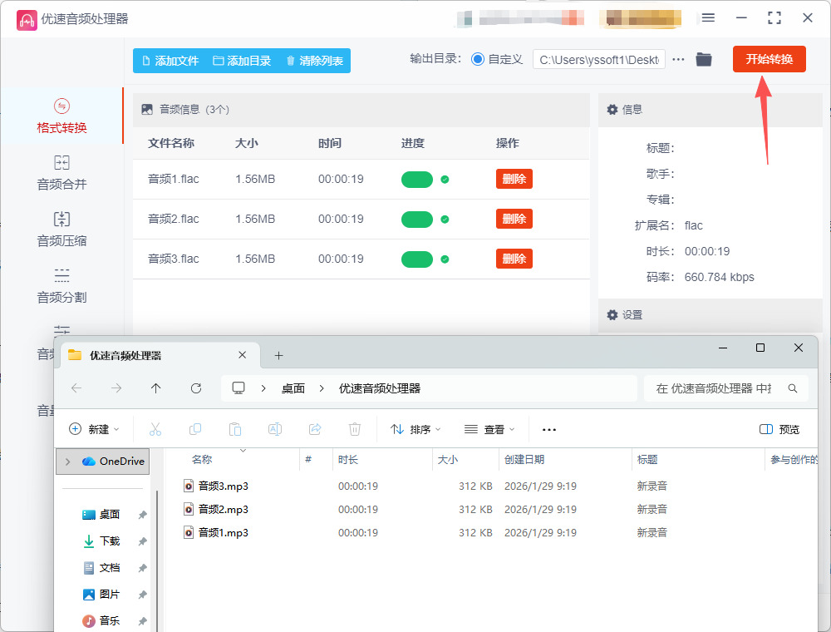Open 音频压缩 tool in sidebar
This screenshot has height=632, width=831.
click(61, 230)
